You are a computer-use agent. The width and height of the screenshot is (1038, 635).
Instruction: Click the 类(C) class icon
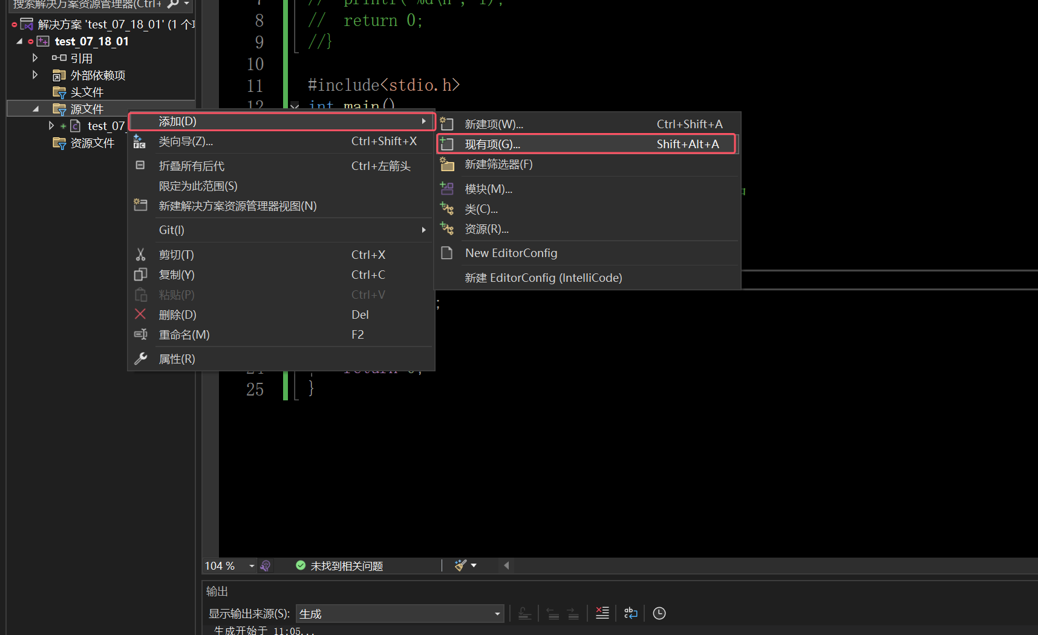pos(447,209)
